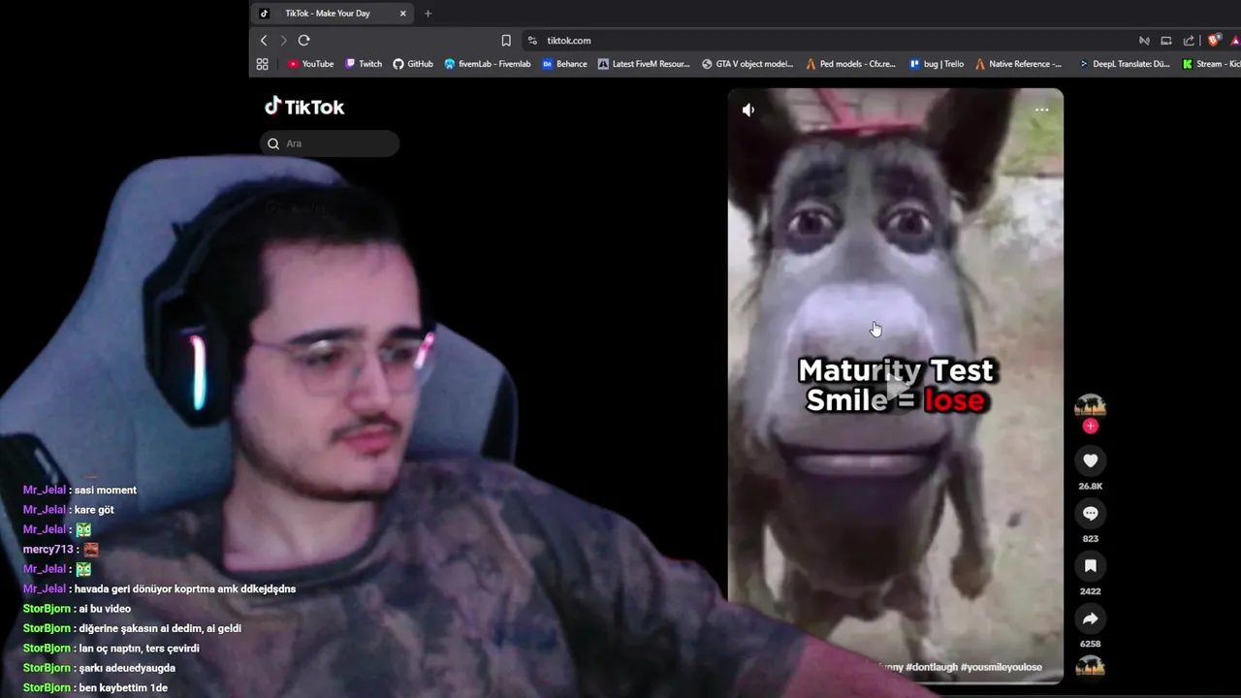Open the Native Reference bookmark

(x=1018, y=64)
